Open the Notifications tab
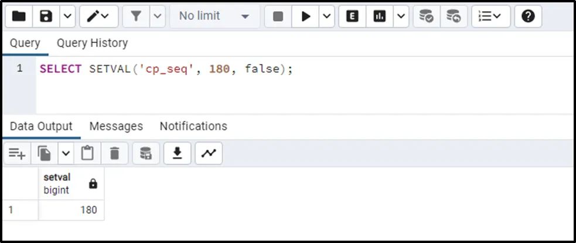Screen dimensions: 576x243 point(193,126)
